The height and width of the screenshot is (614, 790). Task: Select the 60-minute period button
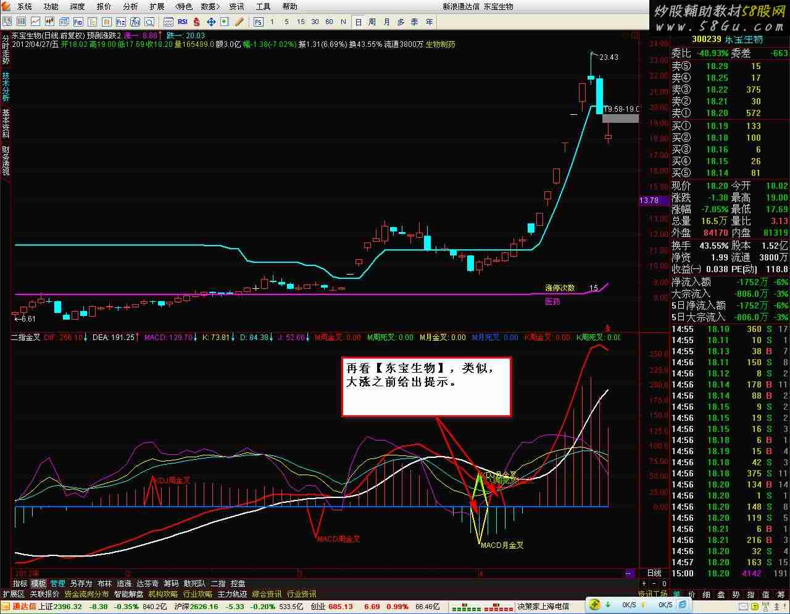click(329, 22)
